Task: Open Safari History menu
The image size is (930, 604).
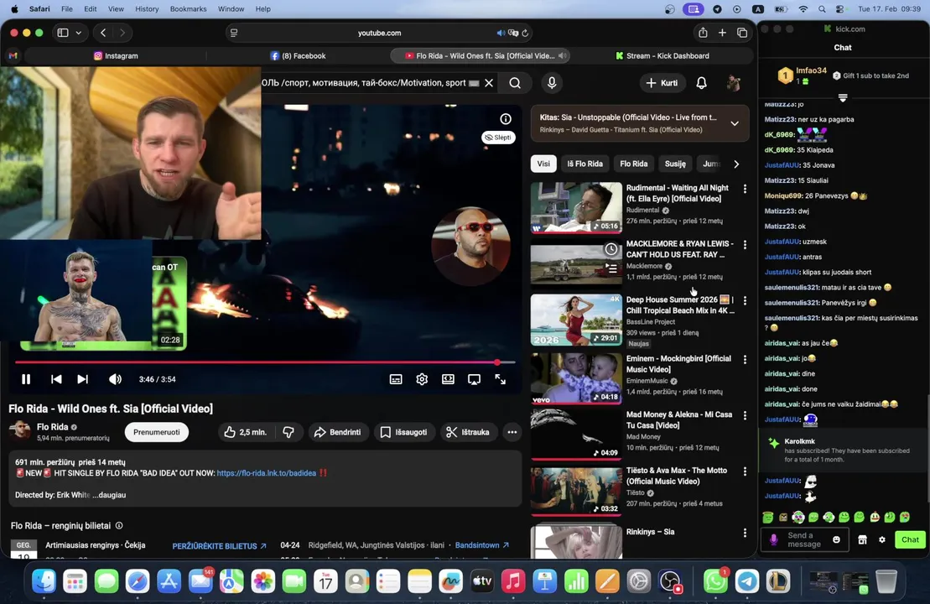Action: (147, 9)
